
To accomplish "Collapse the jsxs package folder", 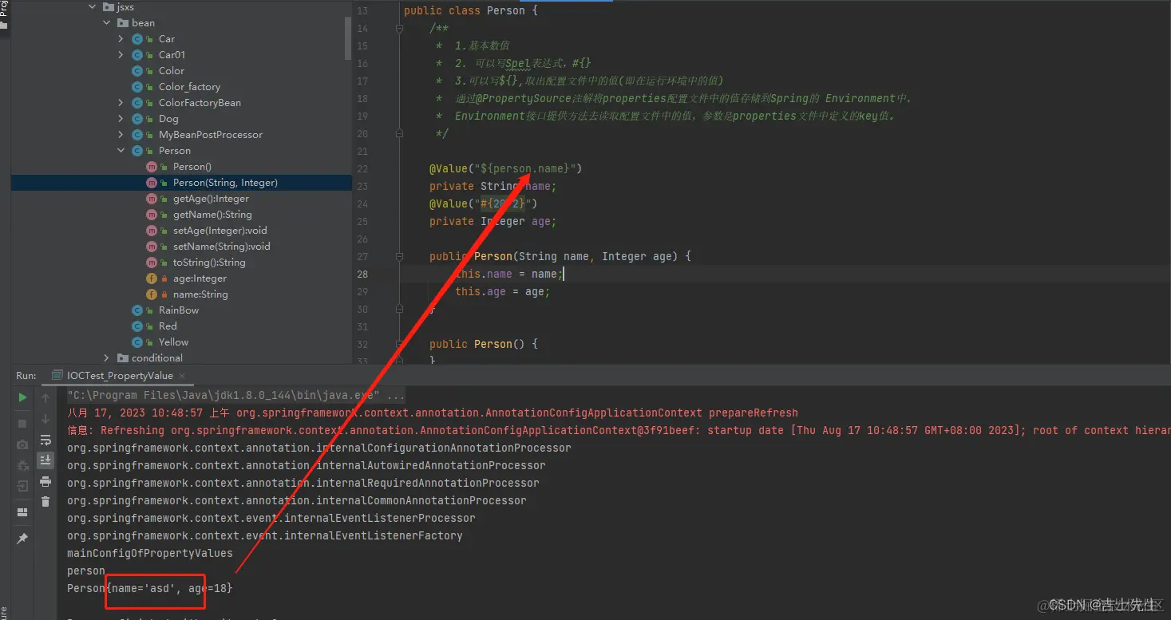I will click(x=93, y=7).
